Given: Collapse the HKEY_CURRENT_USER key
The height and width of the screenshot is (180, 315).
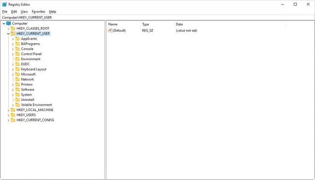Looking at the screenshot, I should point(8,33).
